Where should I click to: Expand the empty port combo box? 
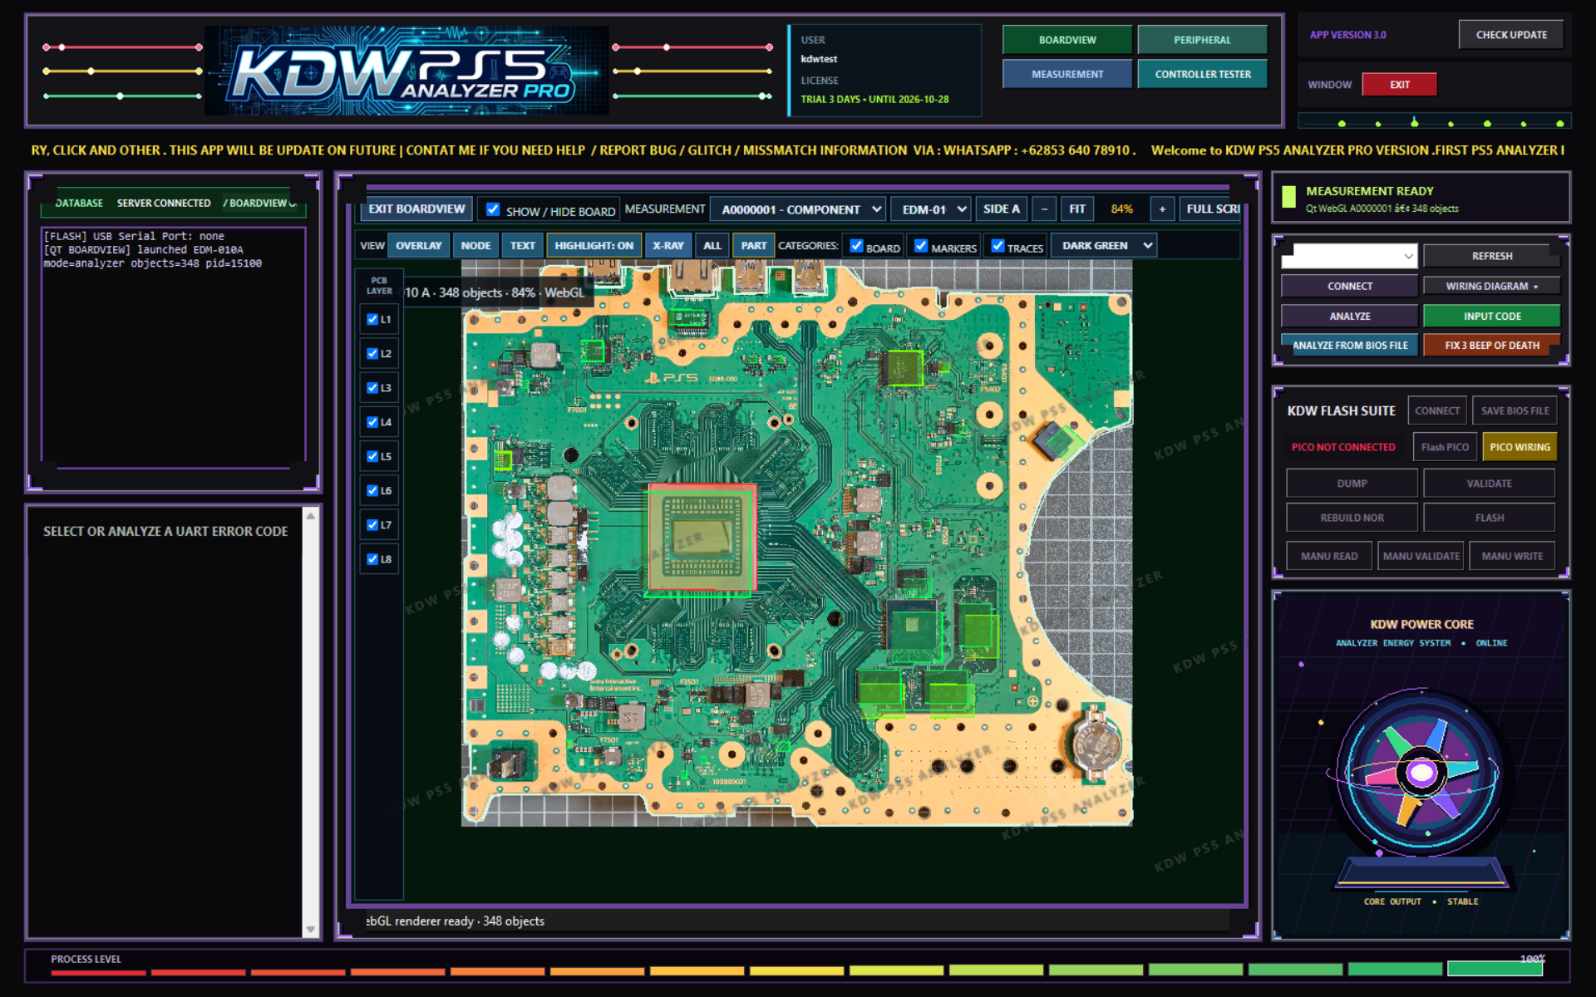coord(1348,256)
